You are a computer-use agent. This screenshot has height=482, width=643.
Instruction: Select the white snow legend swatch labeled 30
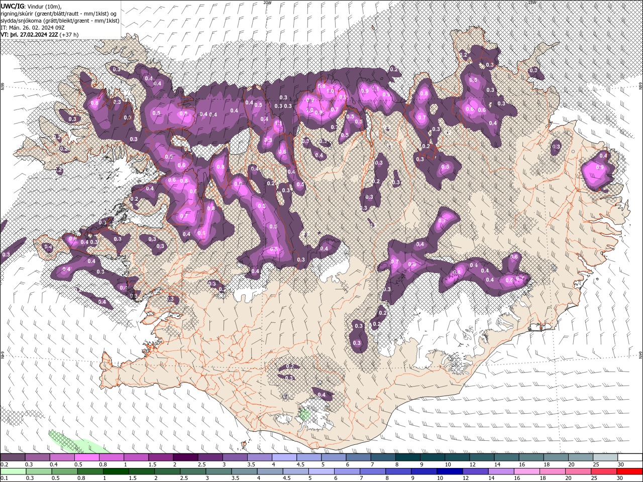coord(630,457)
